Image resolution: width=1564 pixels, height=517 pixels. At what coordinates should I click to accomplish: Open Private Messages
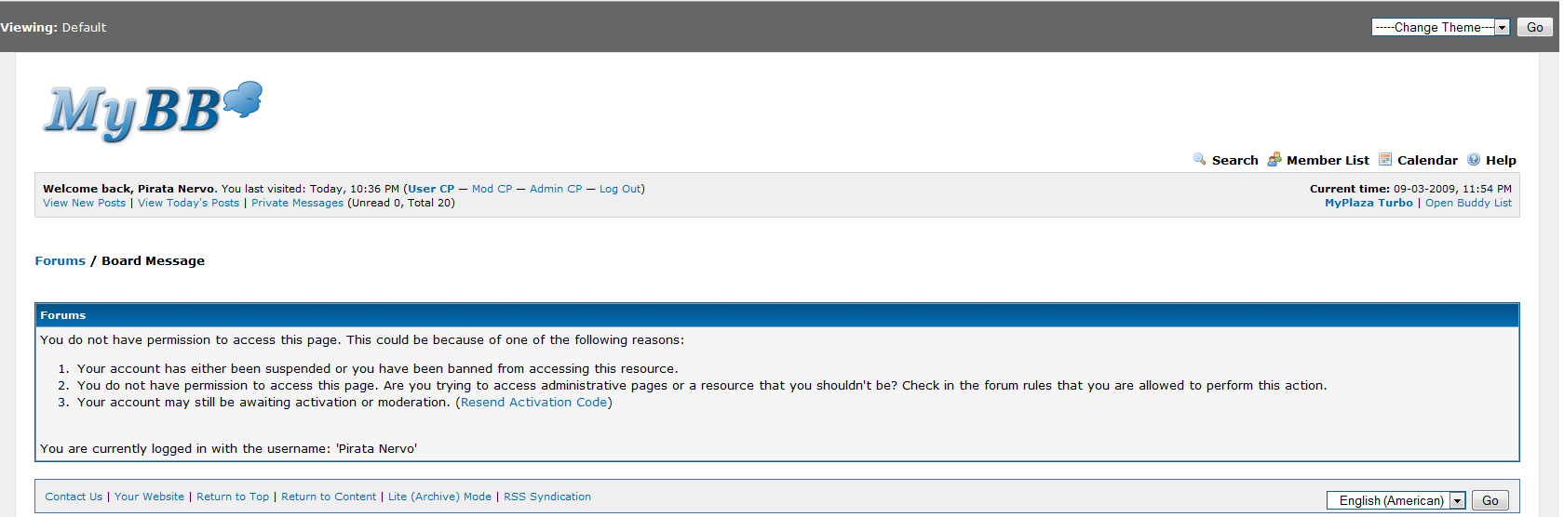click(x=297, y=203)
